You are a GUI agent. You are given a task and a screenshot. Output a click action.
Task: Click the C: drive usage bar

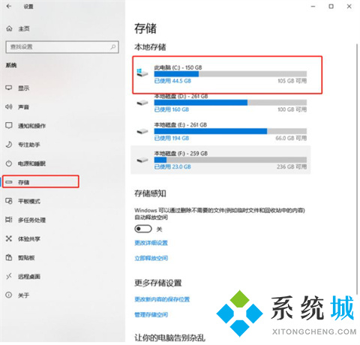pos(230,73)
